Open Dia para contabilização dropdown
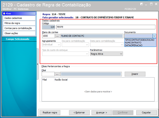Image resolution: width=159 pixels, height=118 pixels. 75,45
